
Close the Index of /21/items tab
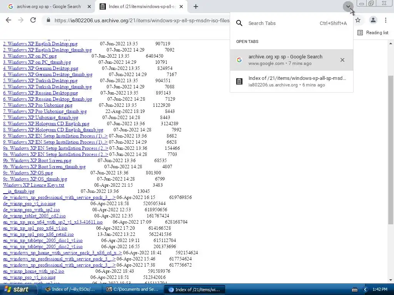(x=182, y=7)
